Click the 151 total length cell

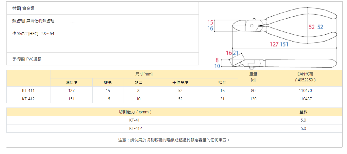(x=71, y=99)
